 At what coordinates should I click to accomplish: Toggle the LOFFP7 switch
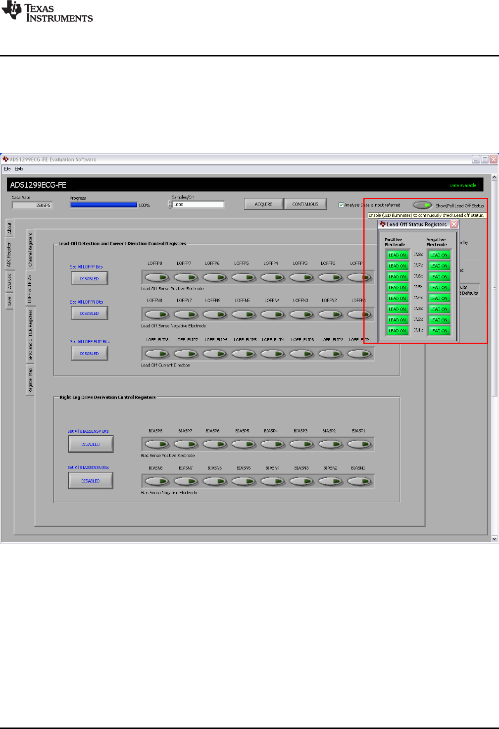coord(186,277)
